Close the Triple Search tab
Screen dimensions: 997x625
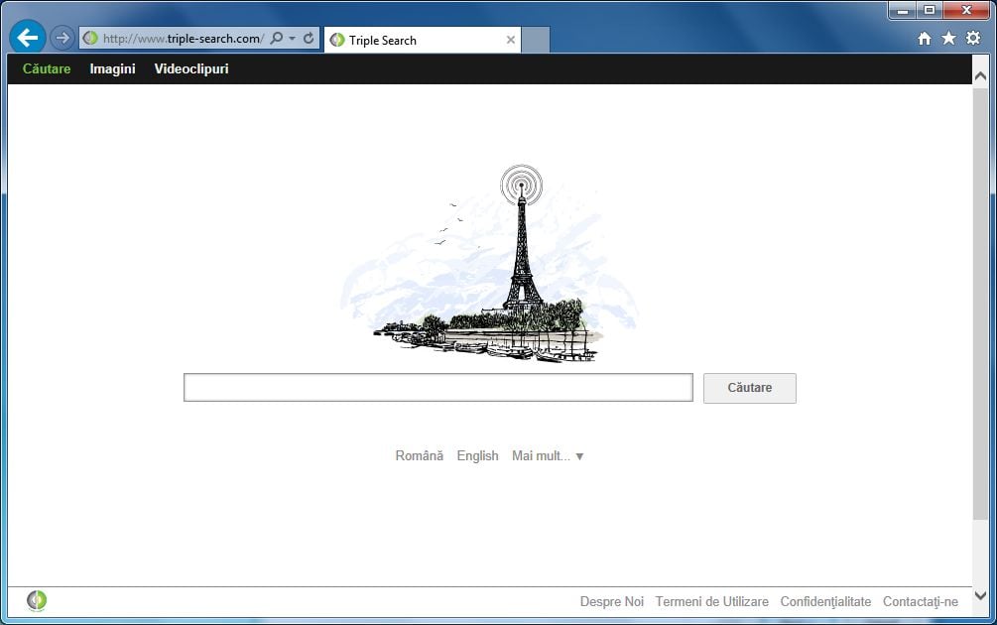[511, 40]
